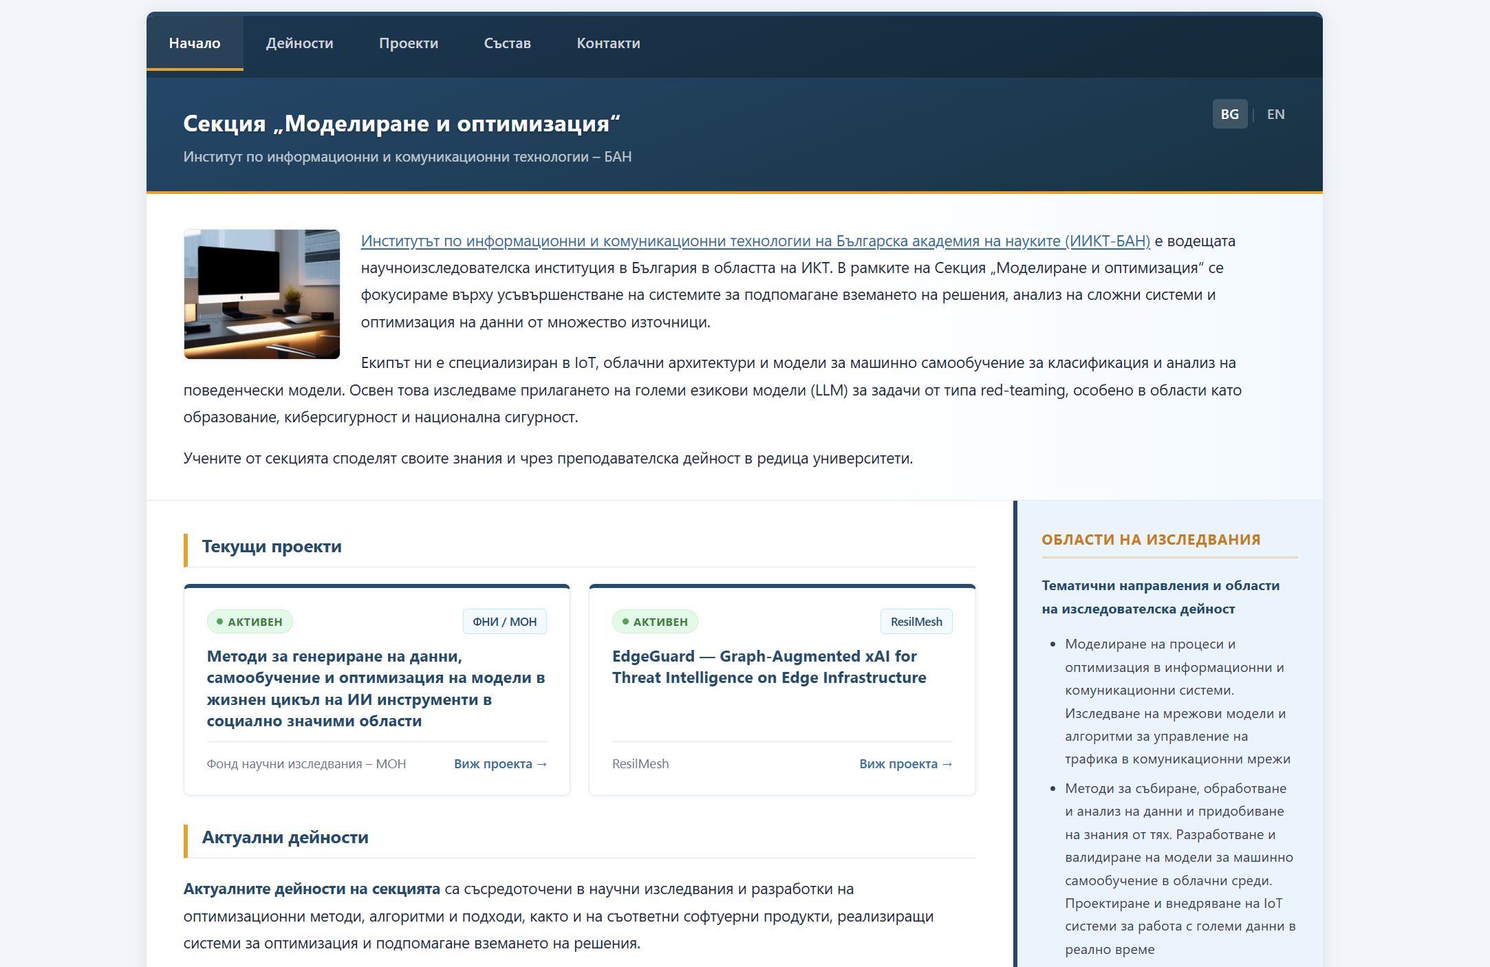Open the ИИКТ-БАН institute hyperlink
The image size is (1490, 967).
click(x=755, y=241)
